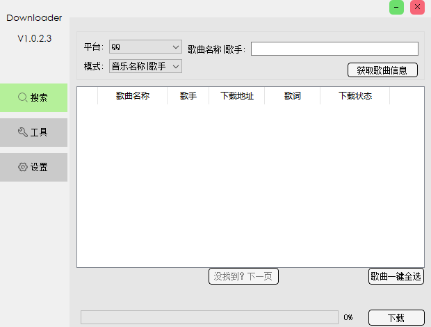Sort by the 歌手 column header

(188, 96)
